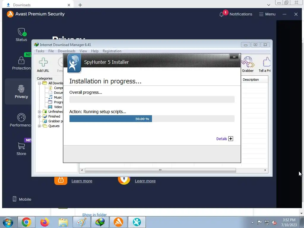Open Firefox from the taskbar
The width and height of the screenshot is (304, 228).
45,222
